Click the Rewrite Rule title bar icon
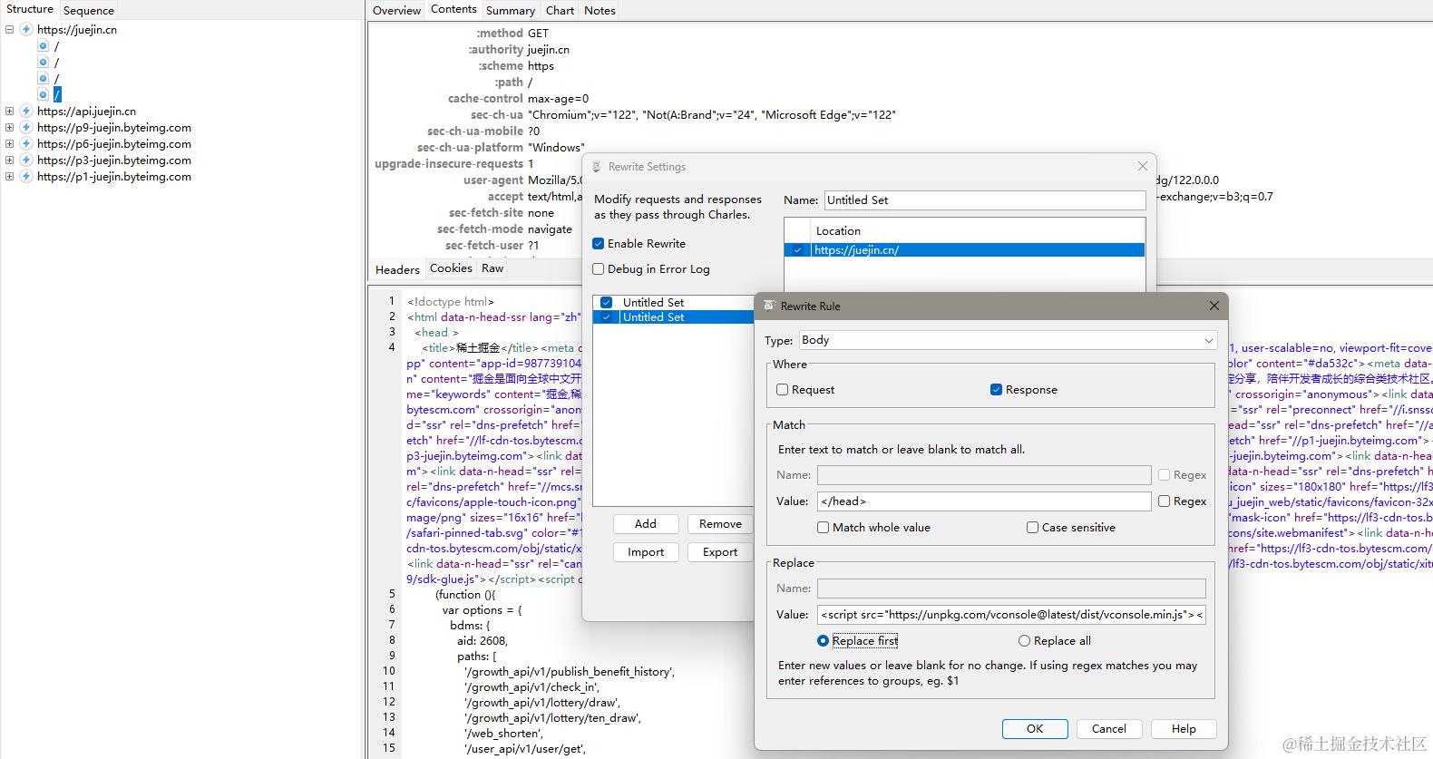This screenshot has height=759, width=1433. pyautogui.click(x=769, y=307)
